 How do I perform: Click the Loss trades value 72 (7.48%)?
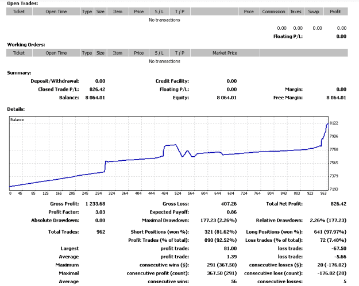coord(333,240)
